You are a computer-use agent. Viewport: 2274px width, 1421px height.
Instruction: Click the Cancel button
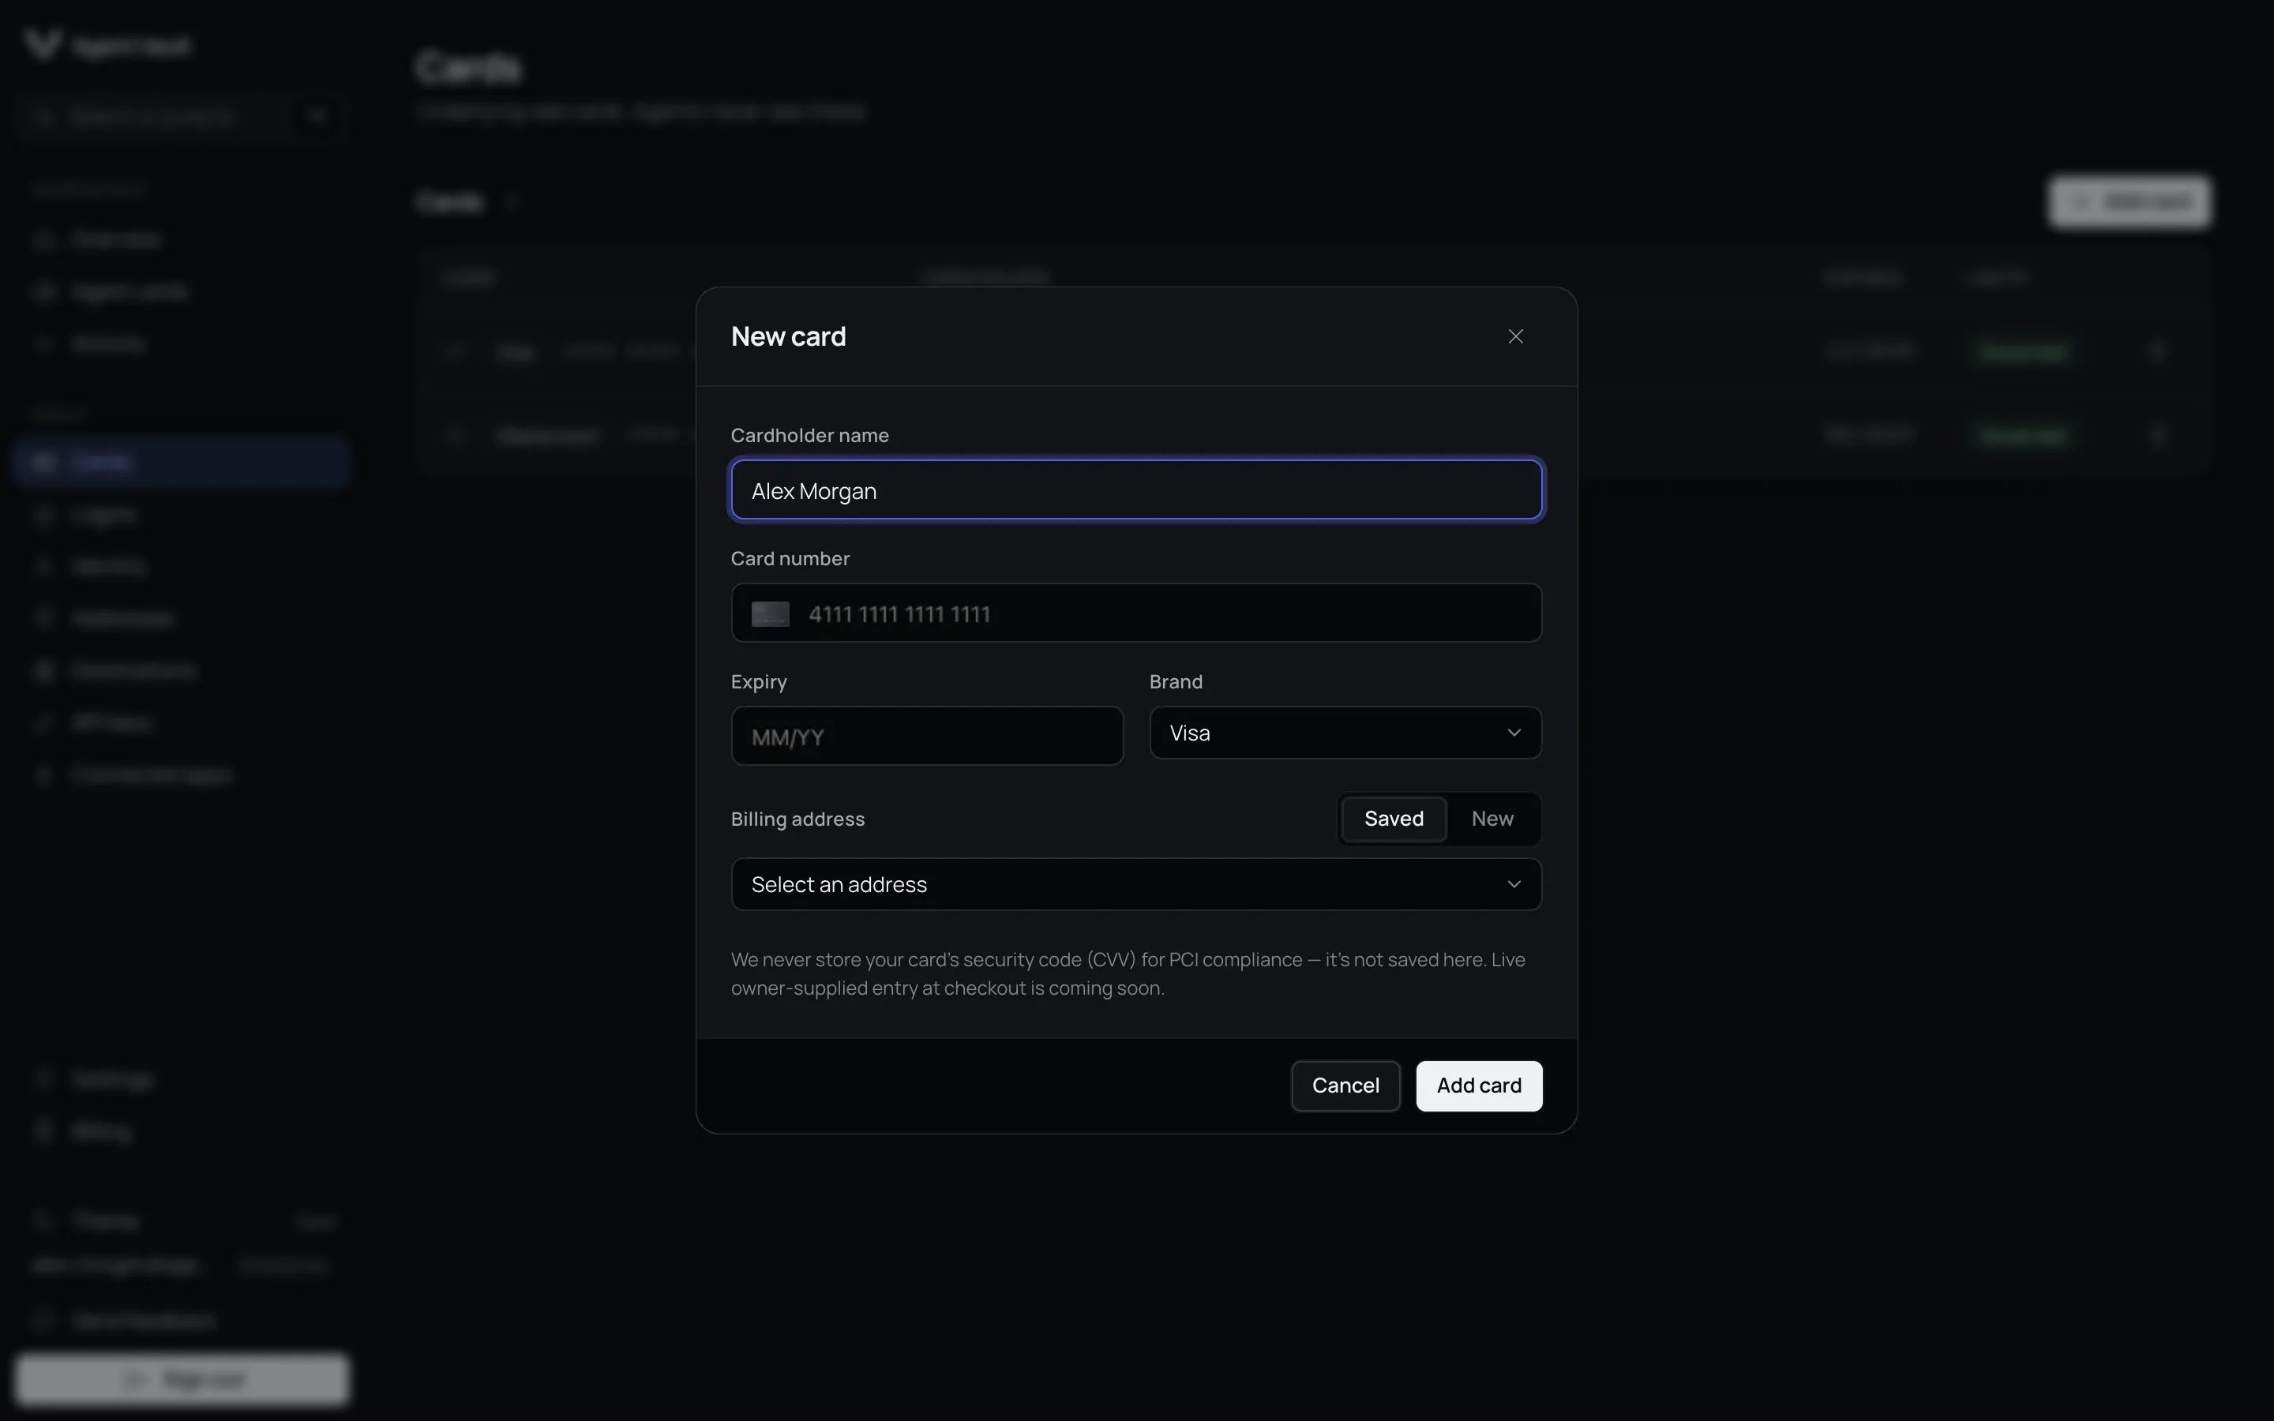[x=1345, y=1085]
